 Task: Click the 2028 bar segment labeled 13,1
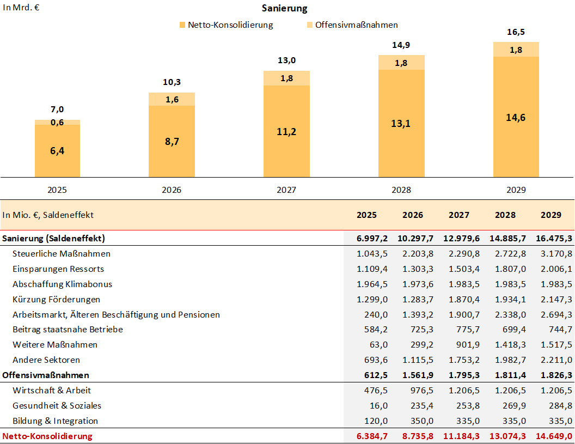(x=401, y=123)
